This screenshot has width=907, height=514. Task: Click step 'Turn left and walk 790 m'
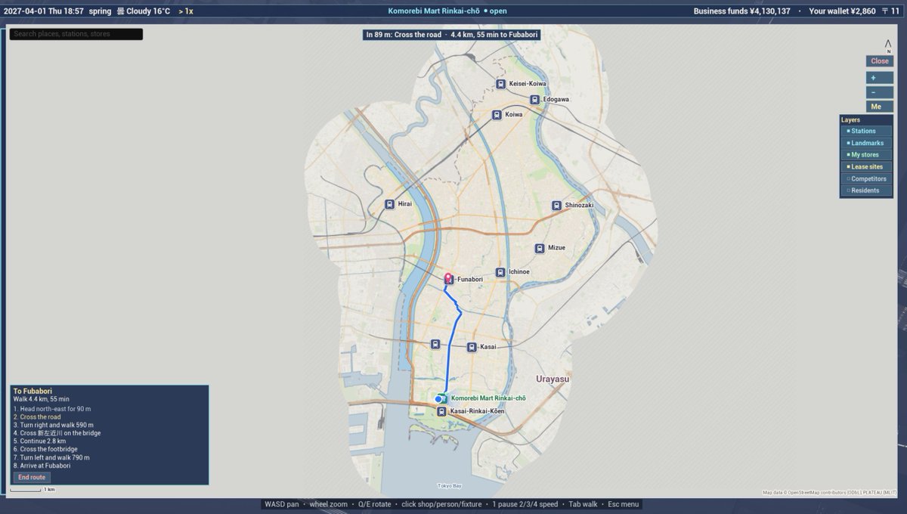[51, 457]
